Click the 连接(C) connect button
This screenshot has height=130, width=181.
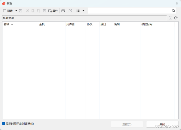pyautogui.click(x=127, y=124)
